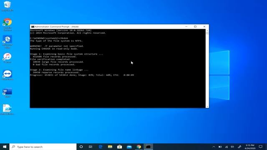The image size is (267, 150).
Task: Switch to Chrome on the taskbar
Action: pyautogui.click(x=139, y=147)
